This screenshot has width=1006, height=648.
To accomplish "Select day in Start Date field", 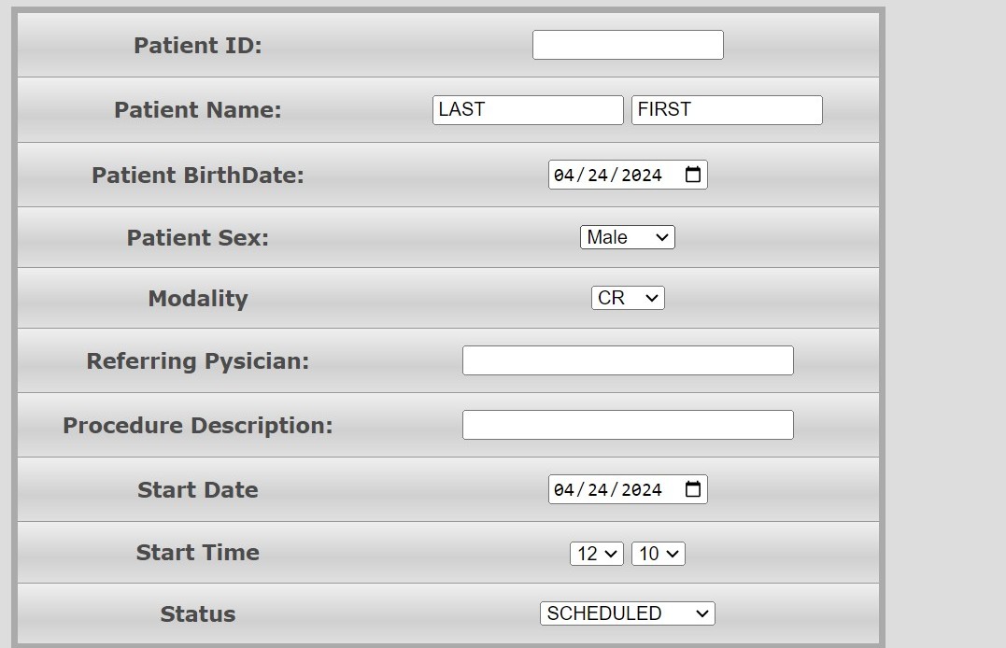I will click(x=597, y=490).
